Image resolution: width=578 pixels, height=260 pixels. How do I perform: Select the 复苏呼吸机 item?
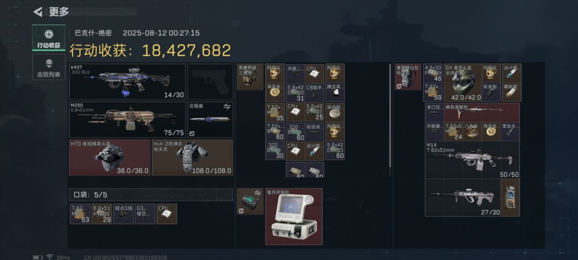[294, 217]
